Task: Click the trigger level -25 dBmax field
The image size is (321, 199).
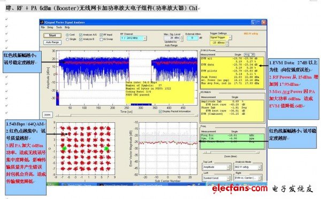Action: tap(218, 43)
